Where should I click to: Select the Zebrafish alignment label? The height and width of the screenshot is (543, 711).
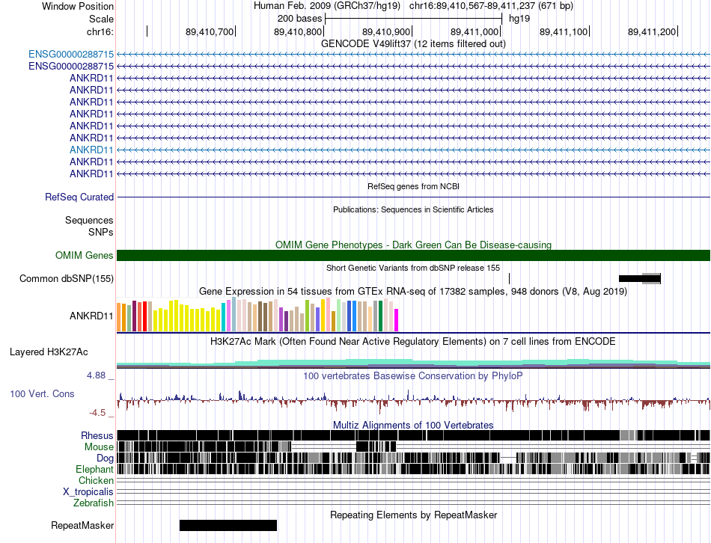[93, 503]
